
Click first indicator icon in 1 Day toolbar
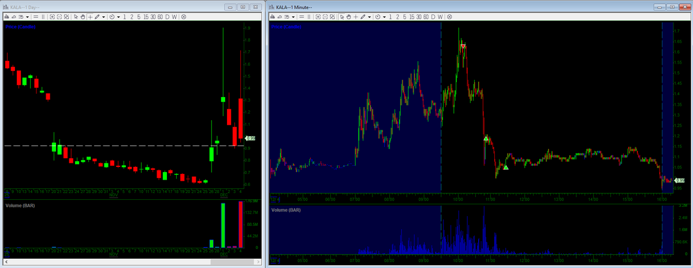point(6,17)
